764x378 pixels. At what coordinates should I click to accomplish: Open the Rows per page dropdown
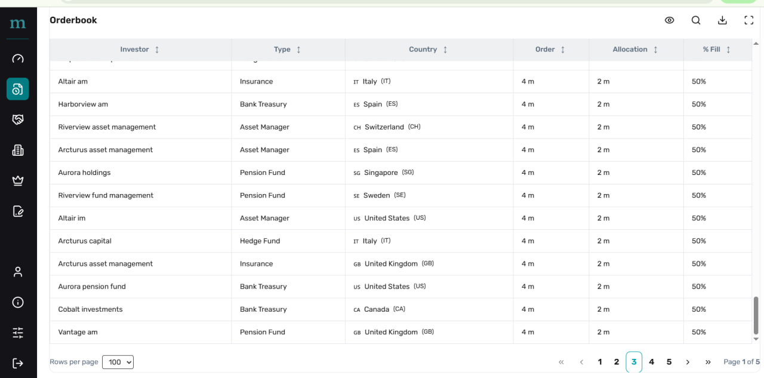click(x=118, y=362)
